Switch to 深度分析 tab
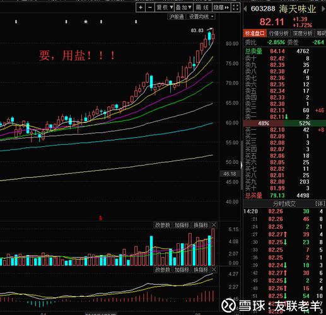The width and height of the screenshot is (326, 315). coord(303,33)
